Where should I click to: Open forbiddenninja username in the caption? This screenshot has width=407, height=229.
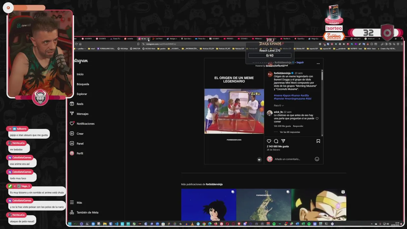point(282,73)
